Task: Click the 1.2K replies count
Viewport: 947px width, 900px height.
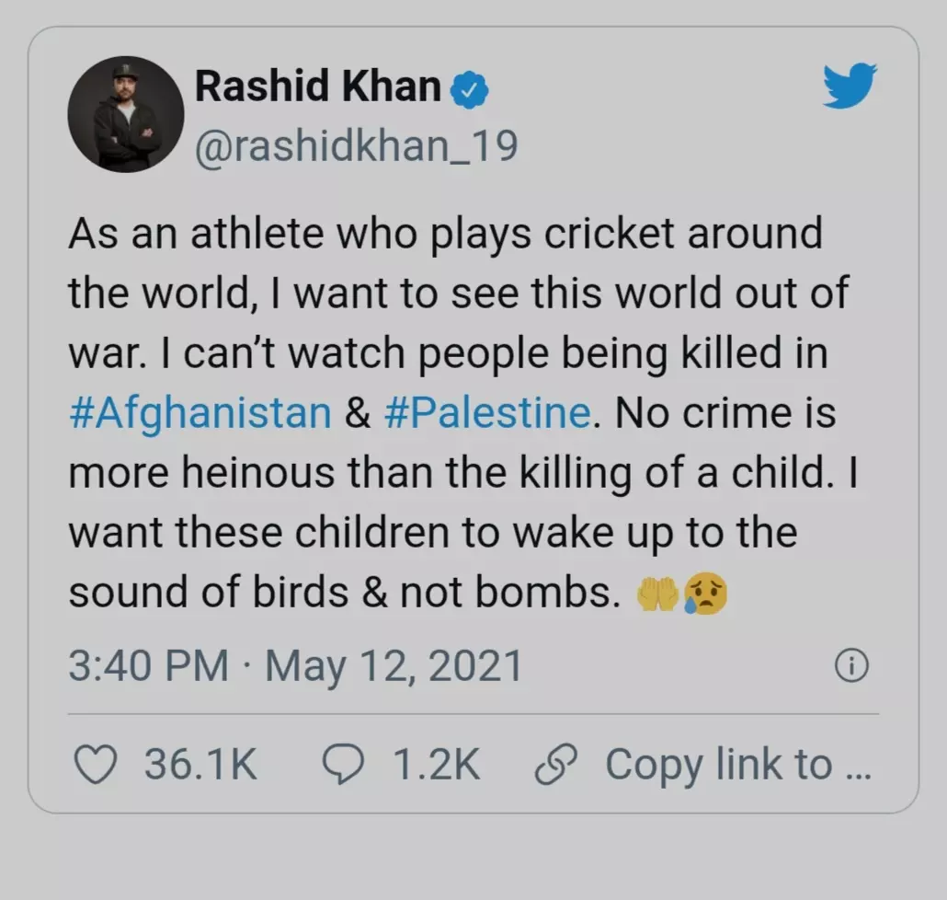Action: 436,764
